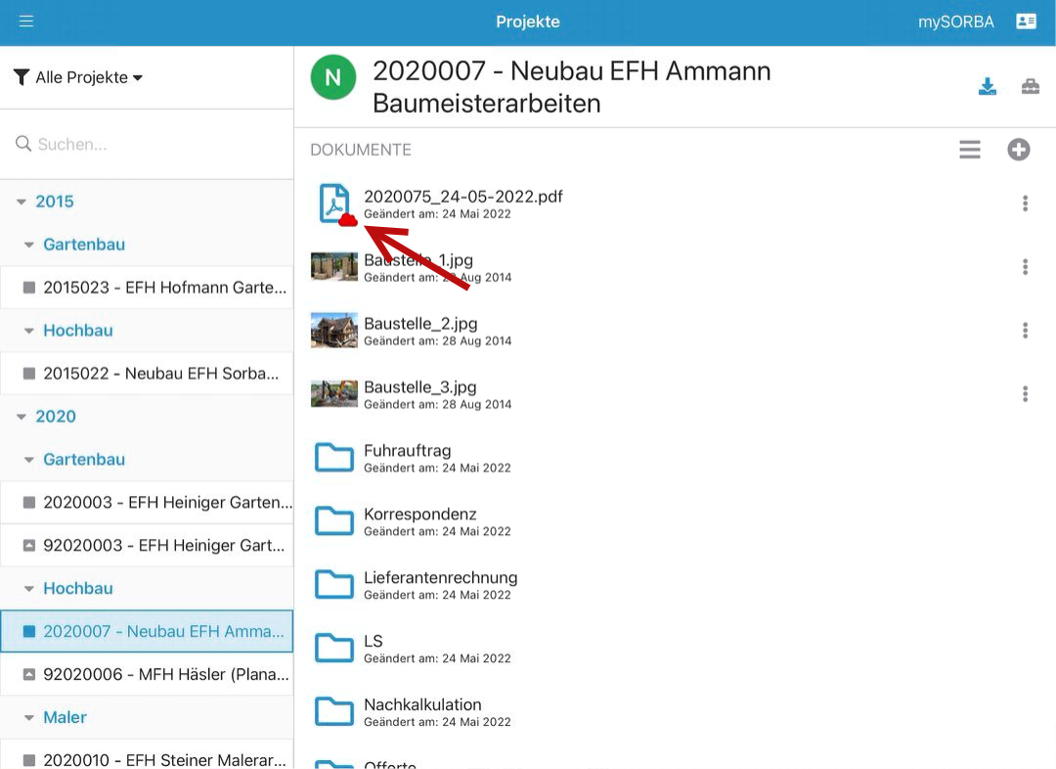Collapse the 2015 project group

click(22, 202)
